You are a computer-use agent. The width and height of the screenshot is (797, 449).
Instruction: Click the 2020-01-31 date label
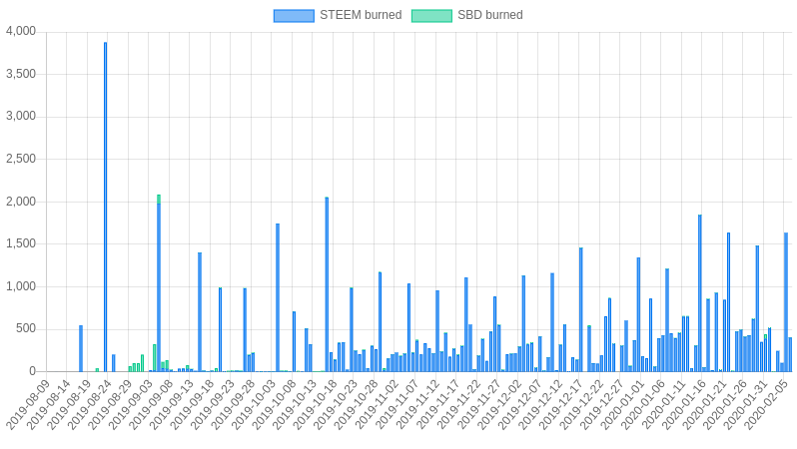[x=745, y=404]
